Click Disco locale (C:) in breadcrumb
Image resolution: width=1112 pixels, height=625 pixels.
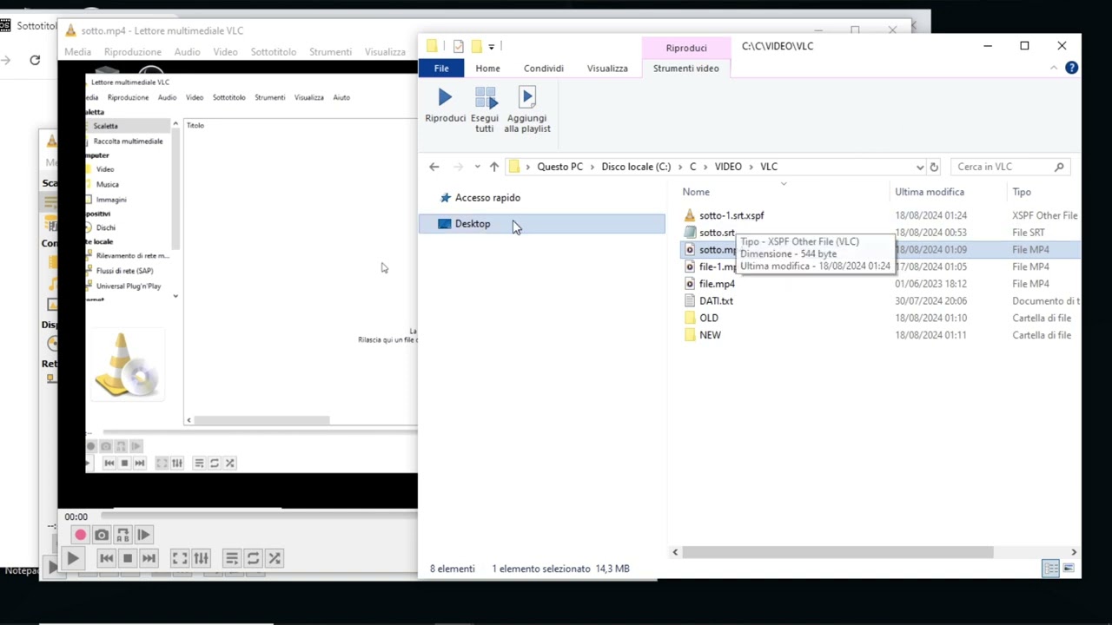tap(636, 167)
